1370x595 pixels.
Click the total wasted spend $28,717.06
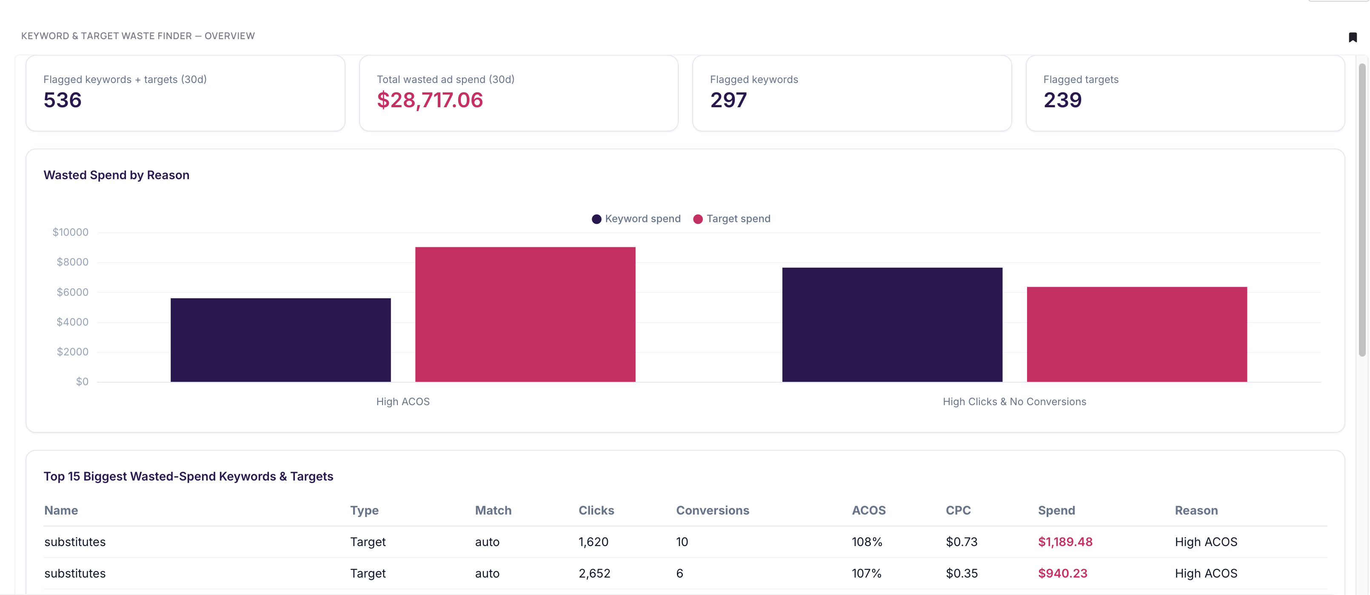click(430, 100)
